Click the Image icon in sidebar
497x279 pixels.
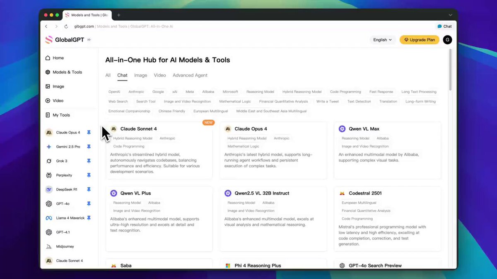pos(48,86)
